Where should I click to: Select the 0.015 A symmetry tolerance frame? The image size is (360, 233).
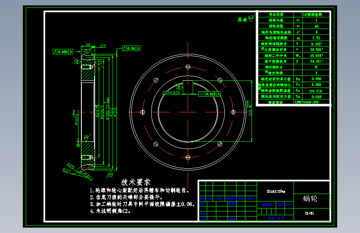210,94
